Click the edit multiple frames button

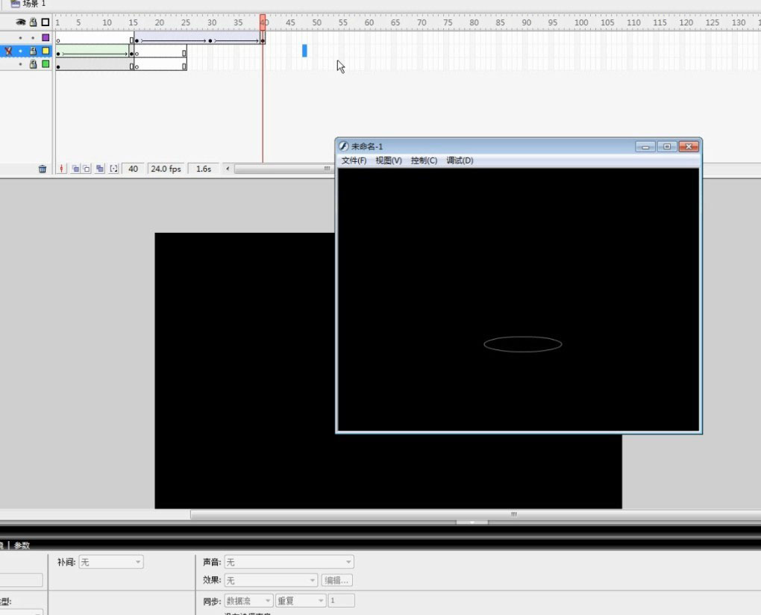[x=99, y=169]
